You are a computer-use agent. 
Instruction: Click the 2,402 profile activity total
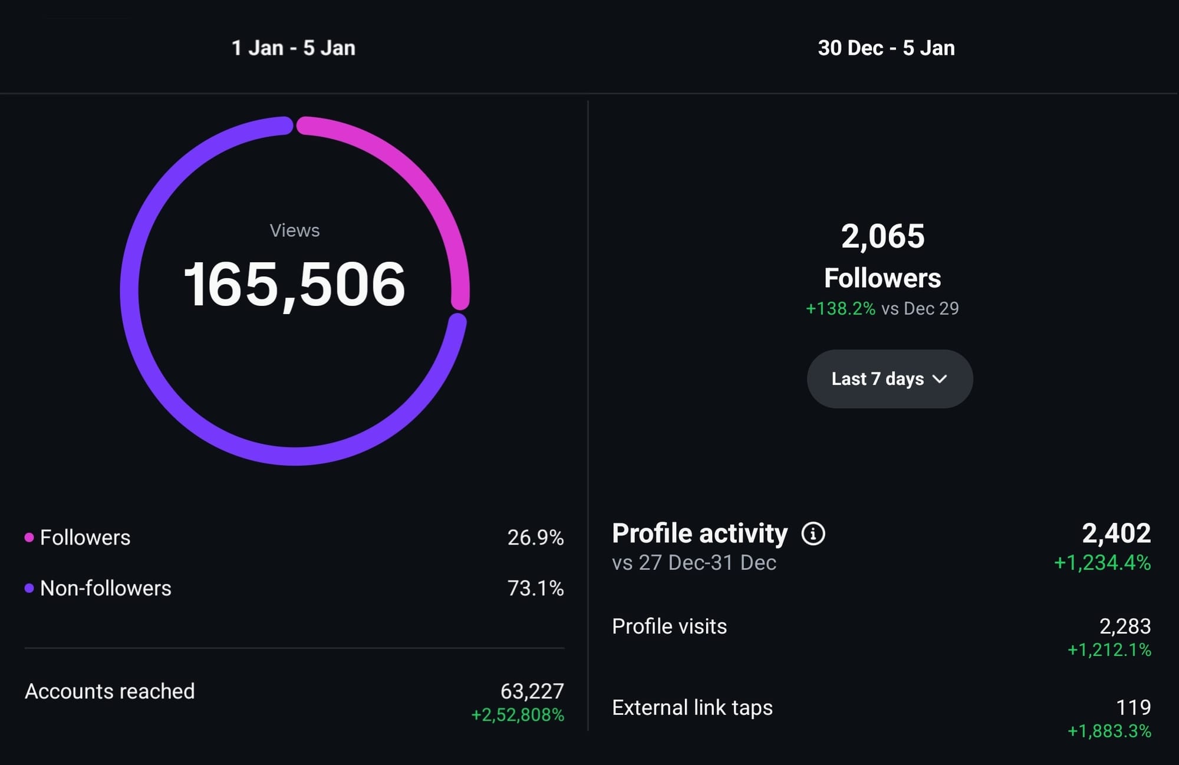(x=1116, y=533)
